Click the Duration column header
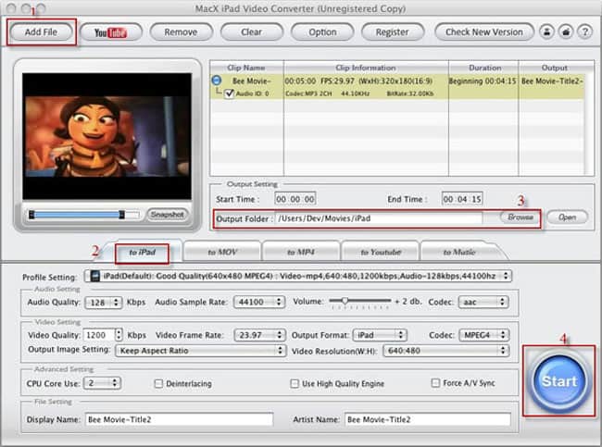Viewport: 602px width, 447px height. [485, 68]
